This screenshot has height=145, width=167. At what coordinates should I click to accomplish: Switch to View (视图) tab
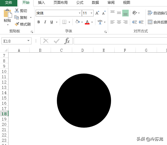[127, 3]
